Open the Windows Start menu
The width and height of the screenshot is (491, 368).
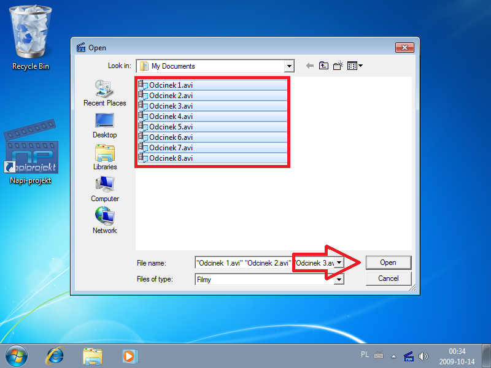(x=17, y=356)
